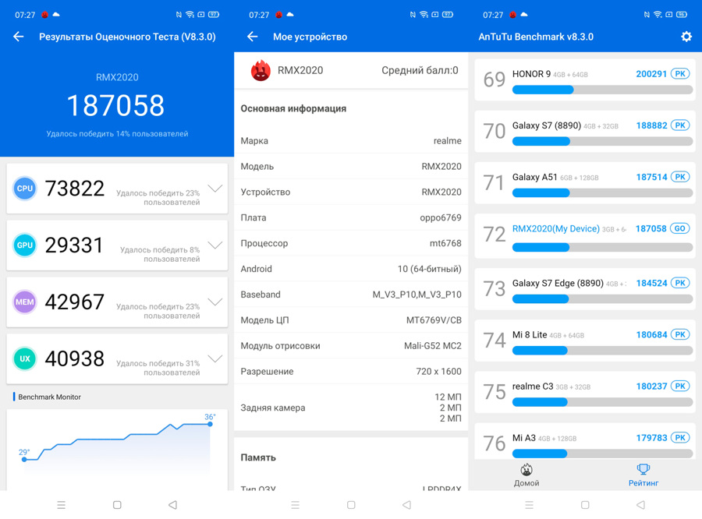The image size is (702, 519).
Task: Tap the back triangle under Мое устройство screen
Action: (x=406, y=505)
